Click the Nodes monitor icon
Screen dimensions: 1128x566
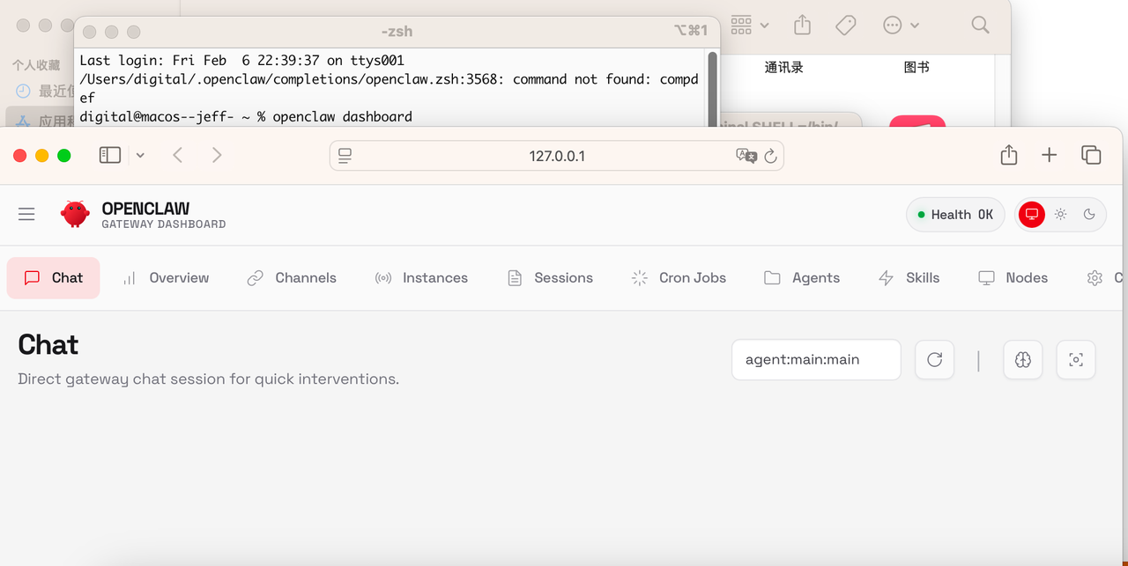(986, 278)
